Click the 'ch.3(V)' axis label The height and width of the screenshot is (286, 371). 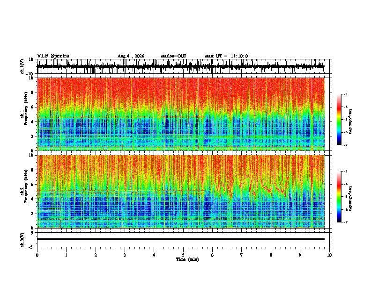tap(22, 240)
